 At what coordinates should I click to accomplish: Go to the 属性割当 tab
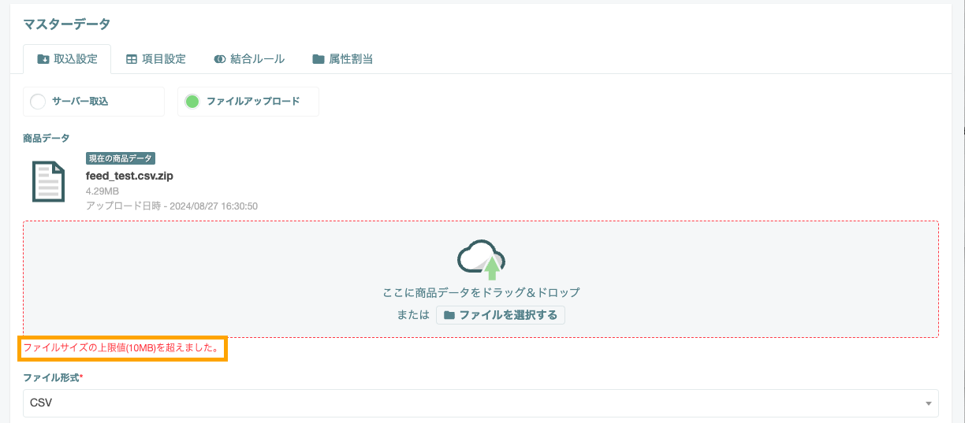[x=342, y=59]
